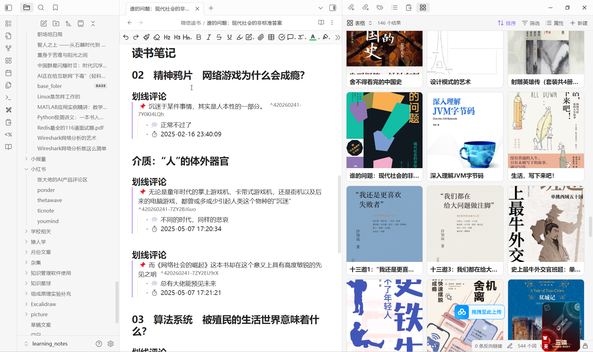The height and width of the screenshot is (352, 593).
Task: Click the 筛选 filter button
Action: click(531, 23)
